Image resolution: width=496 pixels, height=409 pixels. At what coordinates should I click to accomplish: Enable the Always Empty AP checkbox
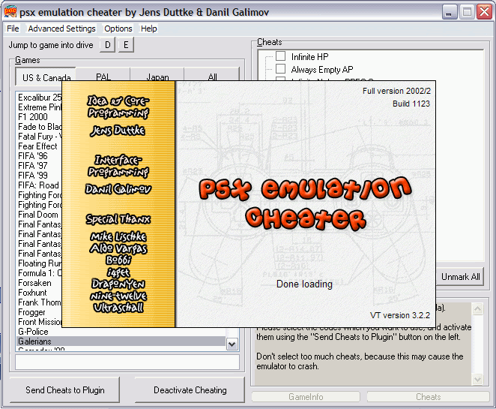pos(280,69)
